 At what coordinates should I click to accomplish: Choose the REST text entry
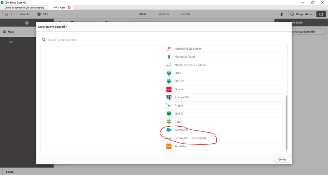tap(178, 122)
